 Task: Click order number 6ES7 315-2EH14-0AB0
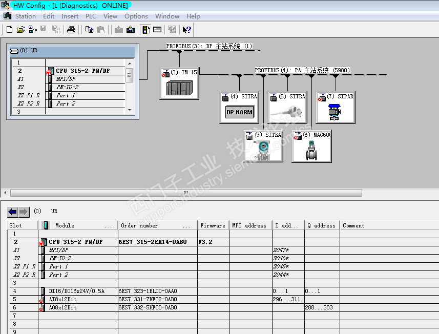tap(153, 242)
